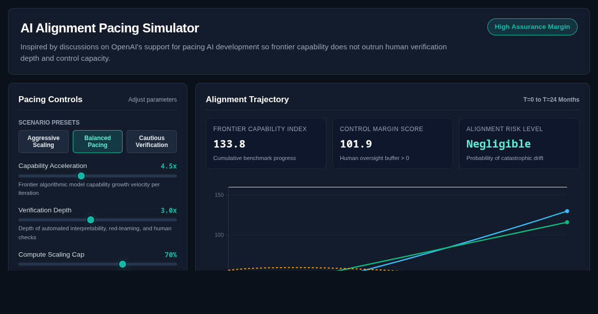Click Probability of catastrophic drift caption
598x314 pixels.
[505, 158]
